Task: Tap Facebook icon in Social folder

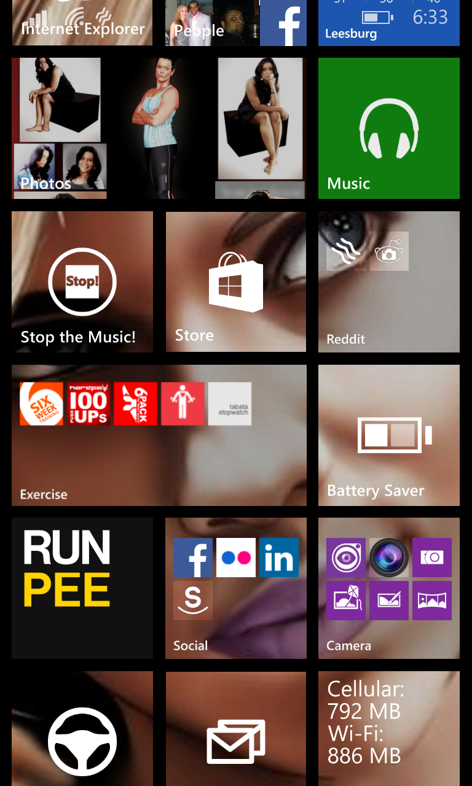Action: (x=193, y=558)
